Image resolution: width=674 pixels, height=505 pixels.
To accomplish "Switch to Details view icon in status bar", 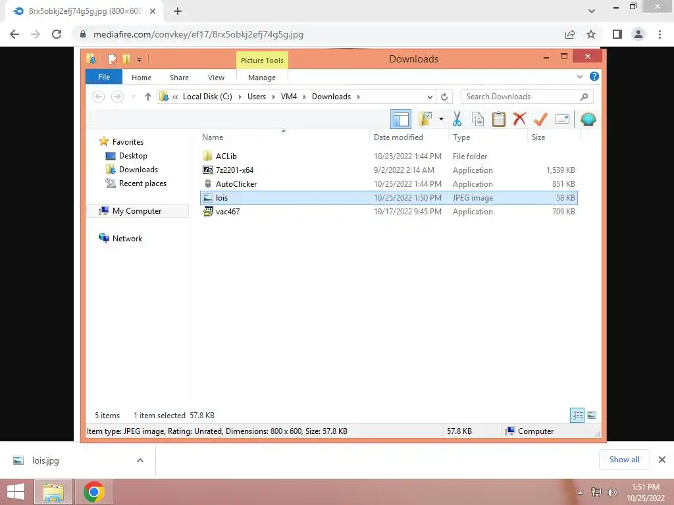I will (577, 415).
